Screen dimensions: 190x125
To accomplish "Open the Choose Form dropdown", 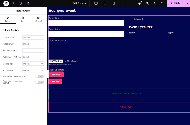I will [x=33, y=37].
